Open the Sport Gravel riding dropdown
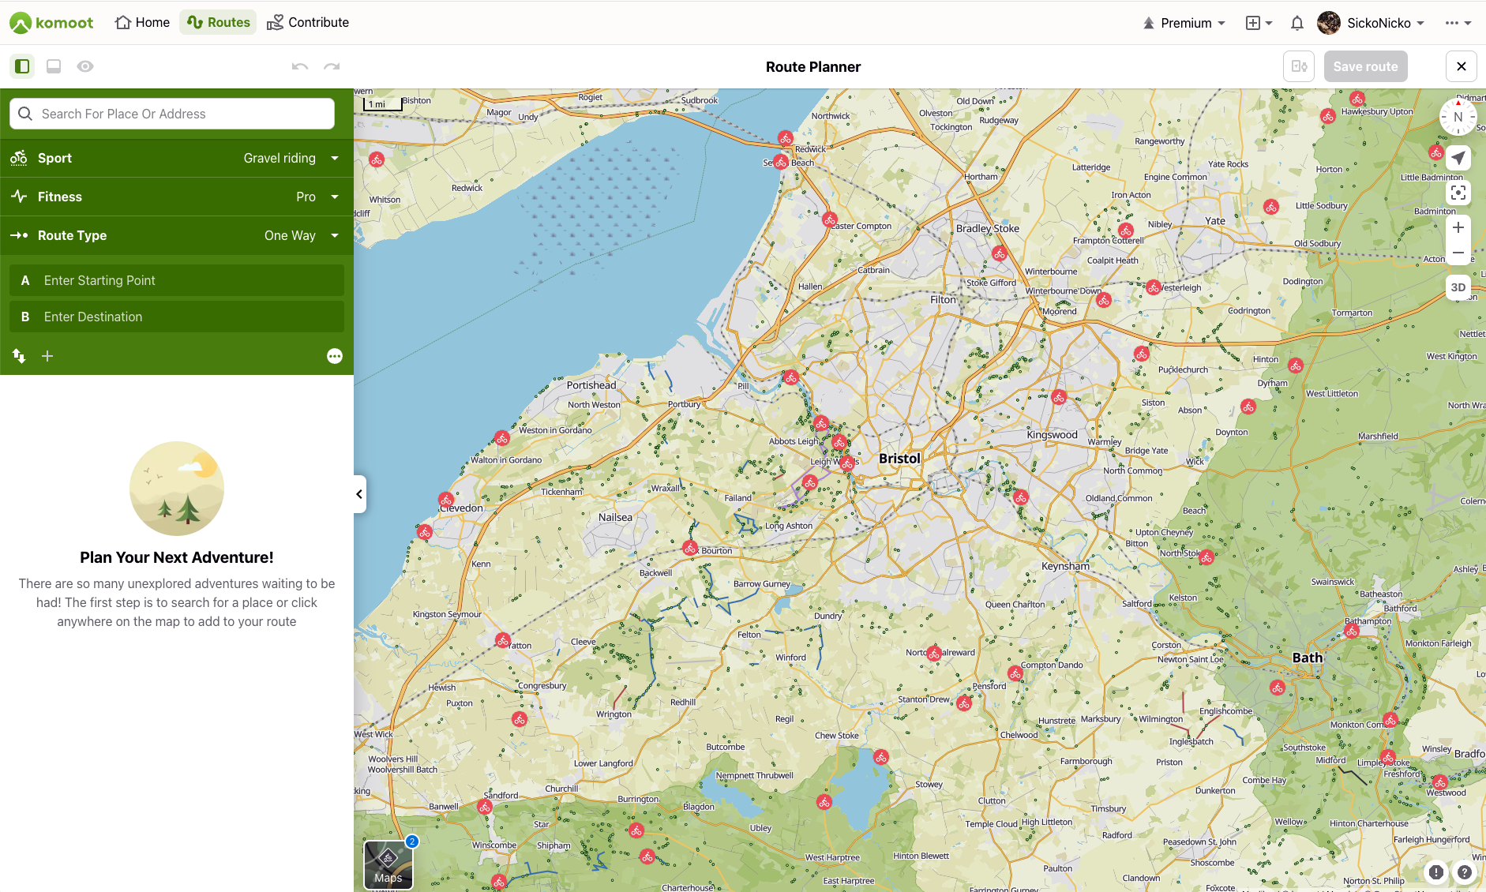 click(177, 158)
